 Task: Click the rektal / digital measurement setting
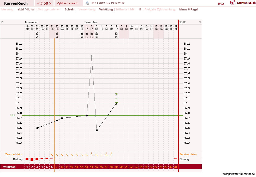[26, 9]
